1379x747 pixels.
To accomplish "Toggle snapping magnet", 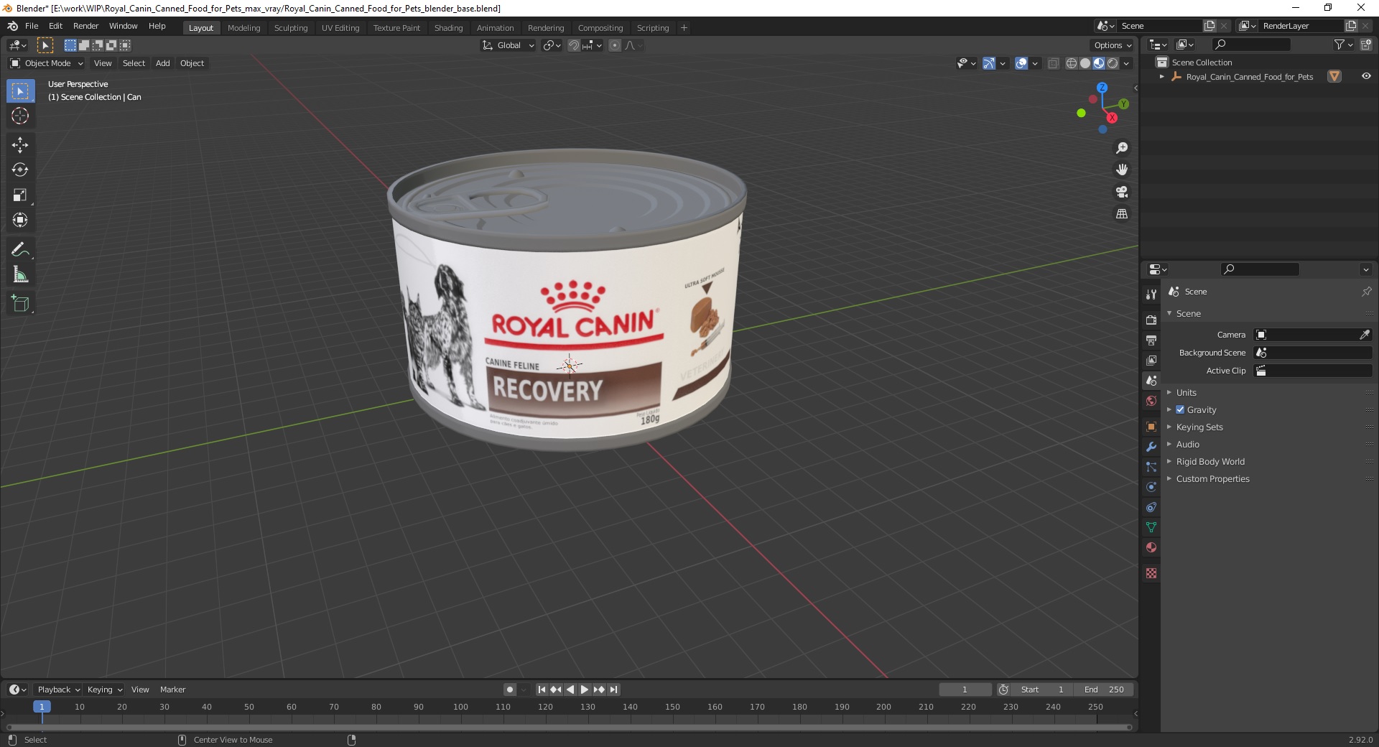I will (573, 45).
